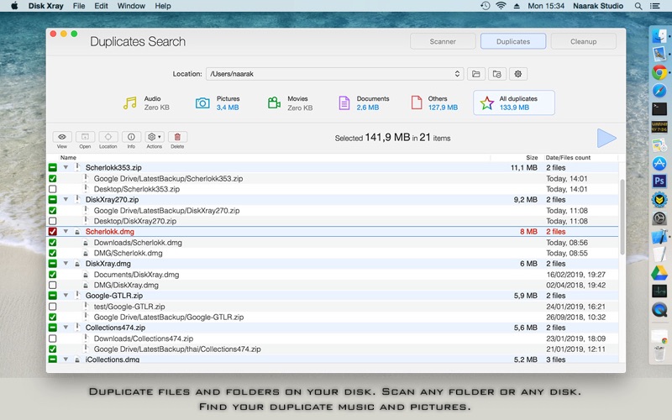Open Finder from the dock
Screen dimensions: 672x420
659,36
